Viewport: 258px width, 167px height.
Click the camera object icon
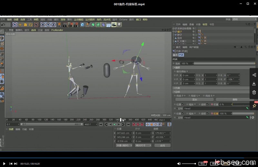click(x=114, y=25)
